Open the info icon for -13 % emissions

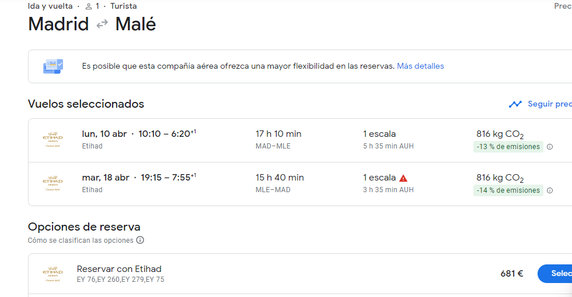point(550,147)
